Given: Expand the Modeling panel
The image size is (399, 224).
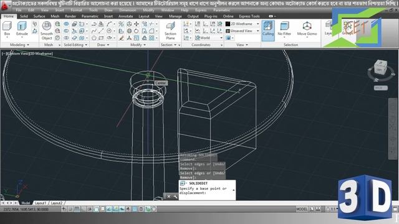Looking at the screenshot, I should [19, 45].
